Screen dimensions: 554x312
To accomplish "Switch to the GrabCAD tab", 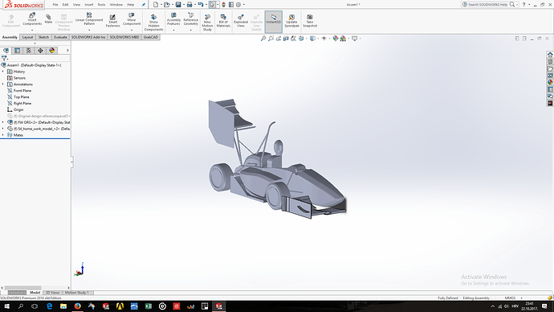I will (x=151, y=37).
